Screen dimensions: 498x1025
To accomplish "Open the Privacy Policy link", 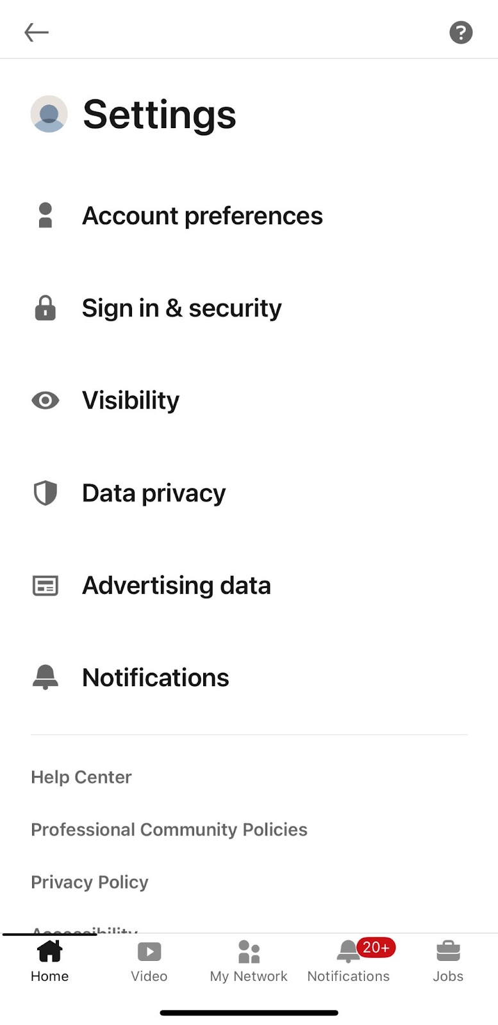I will (x=90, y=882).
